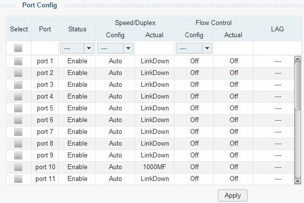Click the Status column header
The image size is (304, 203).
pyautogui.click(x=77, y=29)
